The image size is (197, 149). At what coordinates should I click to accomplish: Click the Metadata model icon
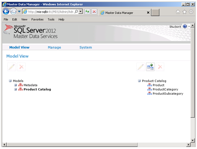click(20, 85)
